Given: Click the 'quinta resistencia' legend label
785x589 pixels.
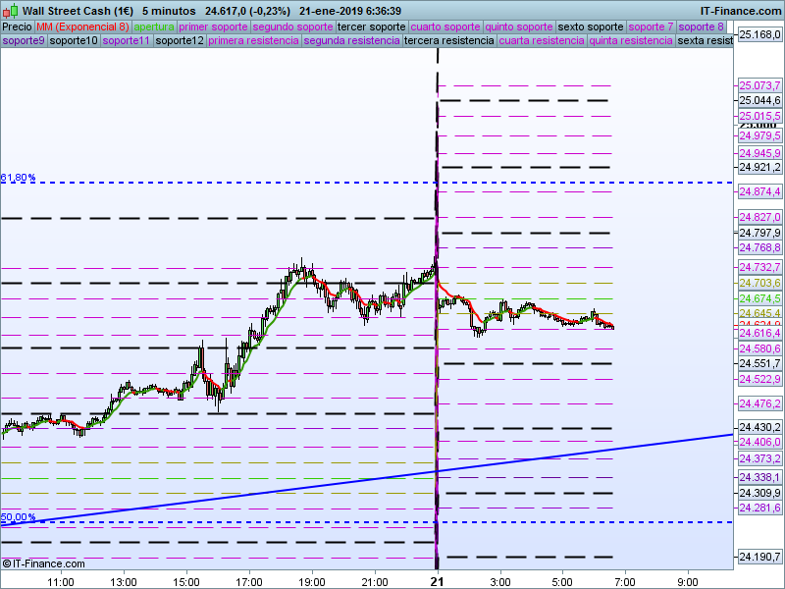Looking at the screenshot, I should click(x=631, y=41).
